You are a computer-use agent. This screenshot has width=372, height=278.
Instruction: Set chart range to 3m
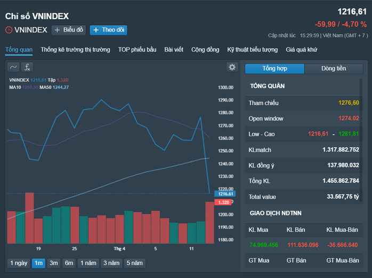[54, 263]
